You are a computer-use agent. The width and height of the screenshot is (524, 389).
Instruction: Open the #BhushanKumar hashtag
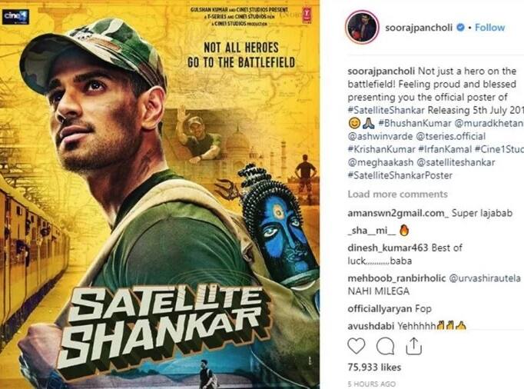click(415, 123)
